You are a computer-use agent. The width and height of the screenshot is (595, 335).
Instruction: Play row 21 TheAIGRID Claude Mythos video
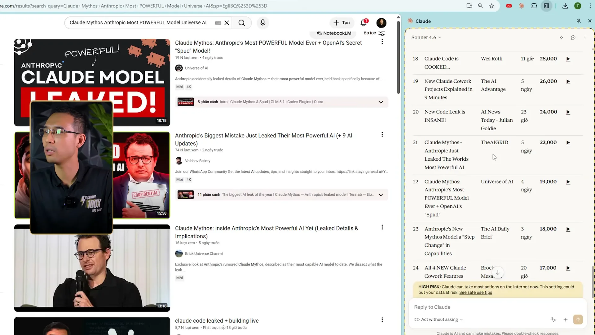[x=568, y=143]
